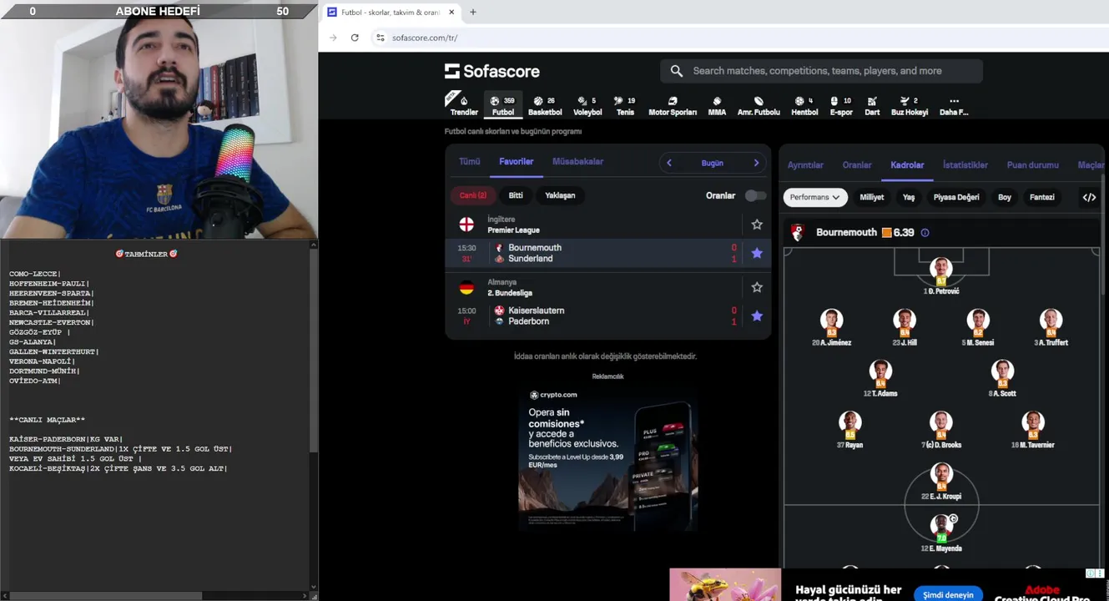Click the Şimdi deneyin ad button
The image size is (1109, 601).
coord(948,594)
